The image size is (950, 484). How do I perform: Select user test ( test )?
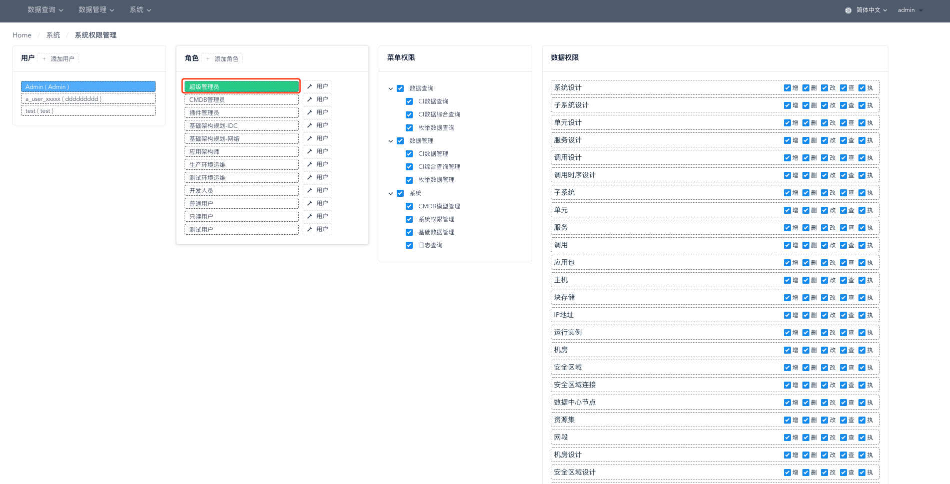[x=88, y=111]
